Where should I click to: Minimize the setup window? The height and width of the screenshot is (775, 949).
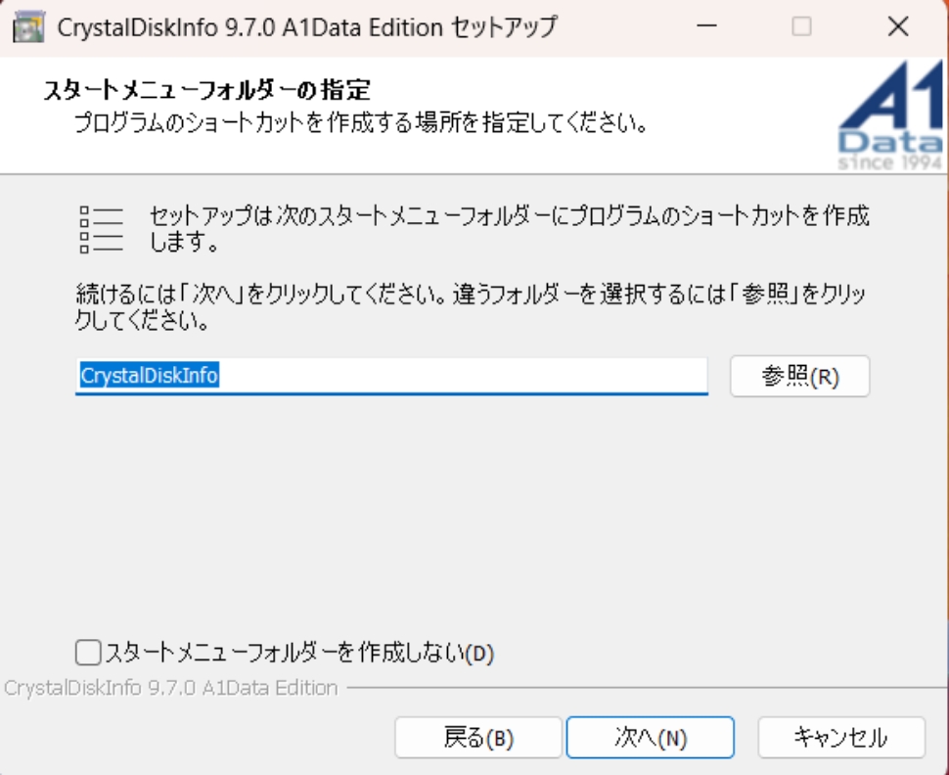(706, 26)
